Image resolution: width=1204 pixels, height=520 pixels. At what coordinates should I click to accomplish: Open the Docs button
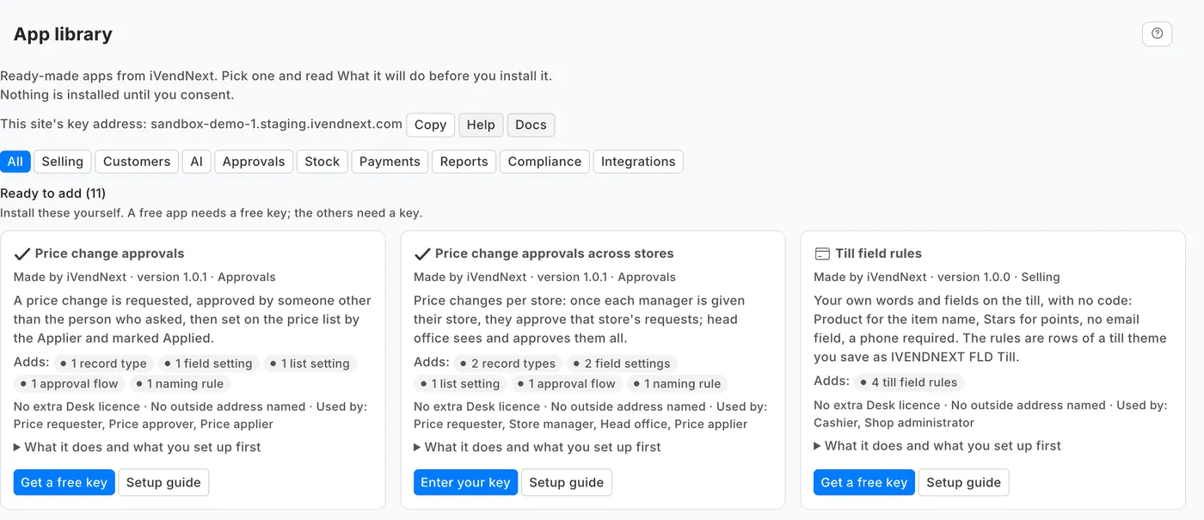531,125
